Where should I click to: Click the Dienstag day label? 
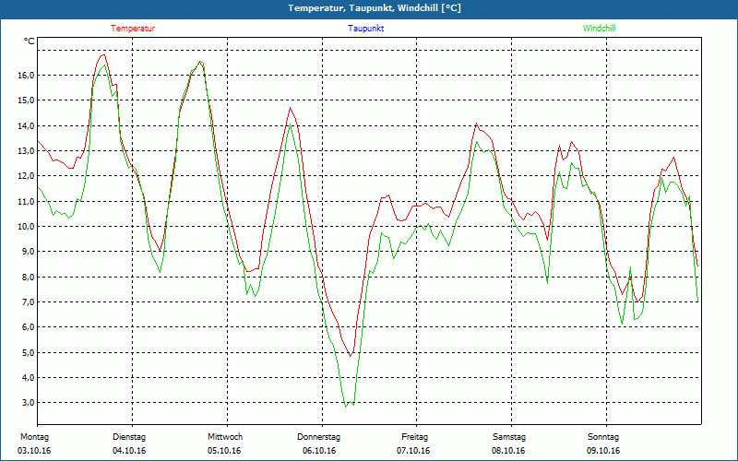[129, 437]
